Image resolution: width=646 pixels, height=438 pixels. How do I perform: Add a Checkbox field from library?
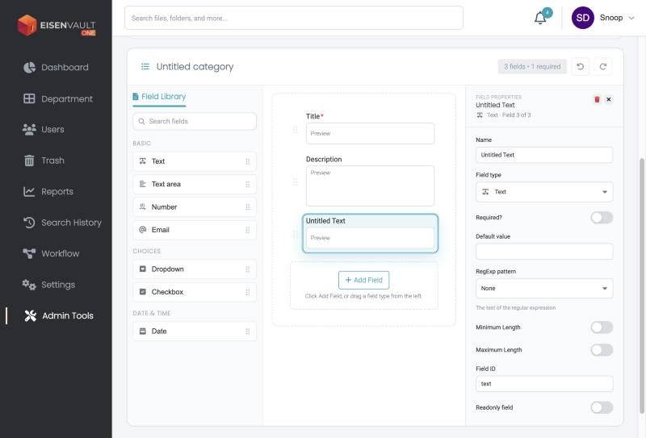point(195,292)
